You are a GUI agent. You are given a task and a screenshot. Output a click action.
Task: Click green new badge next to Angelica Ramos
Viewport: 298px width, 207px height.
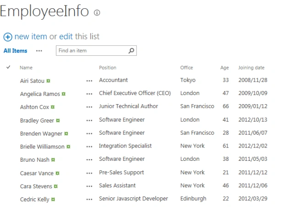click(x=64, y=94)
